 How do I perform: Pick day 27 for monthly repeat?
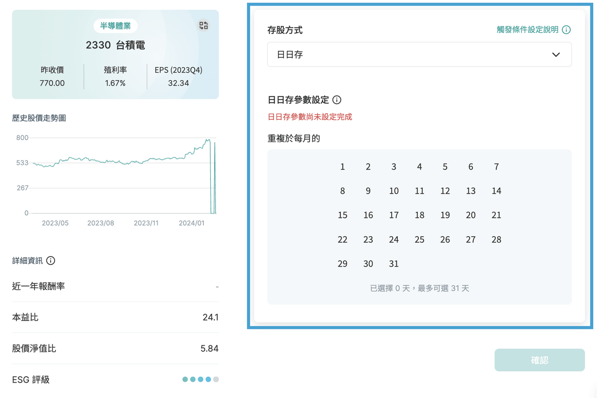tap(471, 240)
